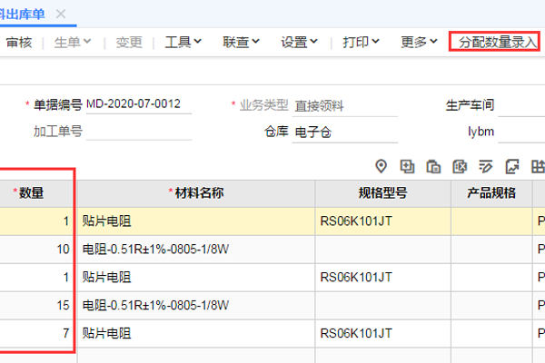Click the column layout icon at right edge

click(537, 166)
